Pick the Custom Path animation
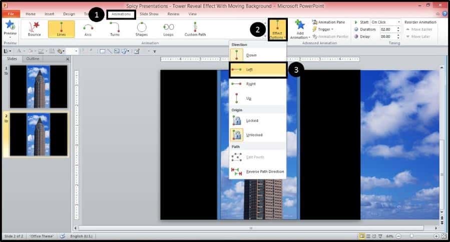 point(195,29)
